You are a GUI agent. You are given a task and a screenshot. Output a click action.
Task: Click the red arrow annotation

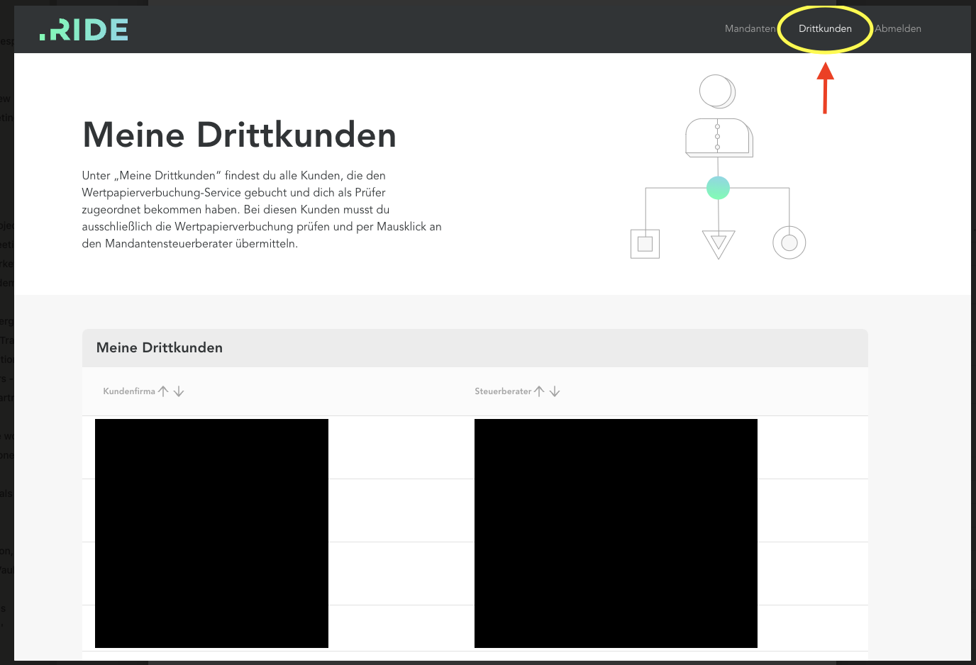click(x=825, y=89)
